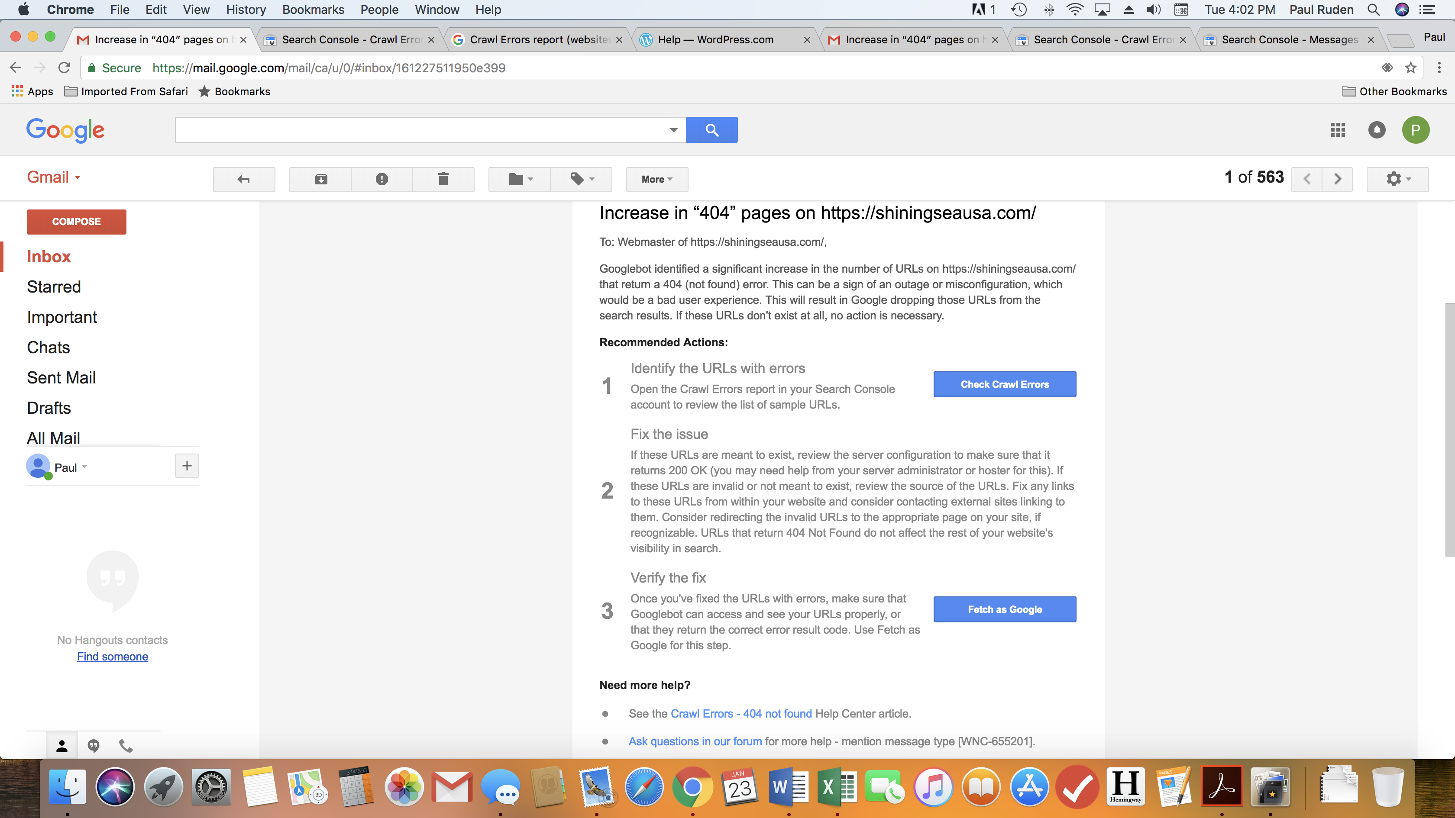
Task: Open the Hangouts phone calls icon
Action: [x=126, y=746]
